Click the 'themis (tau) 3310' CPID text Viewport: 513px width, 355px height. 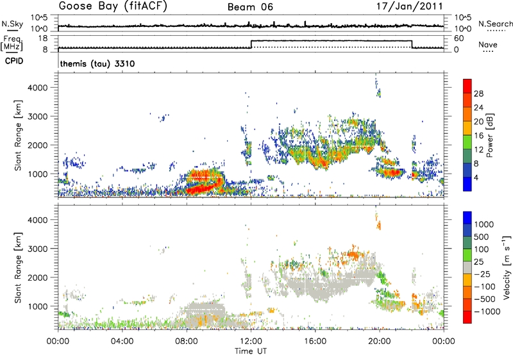pos(97,63)
